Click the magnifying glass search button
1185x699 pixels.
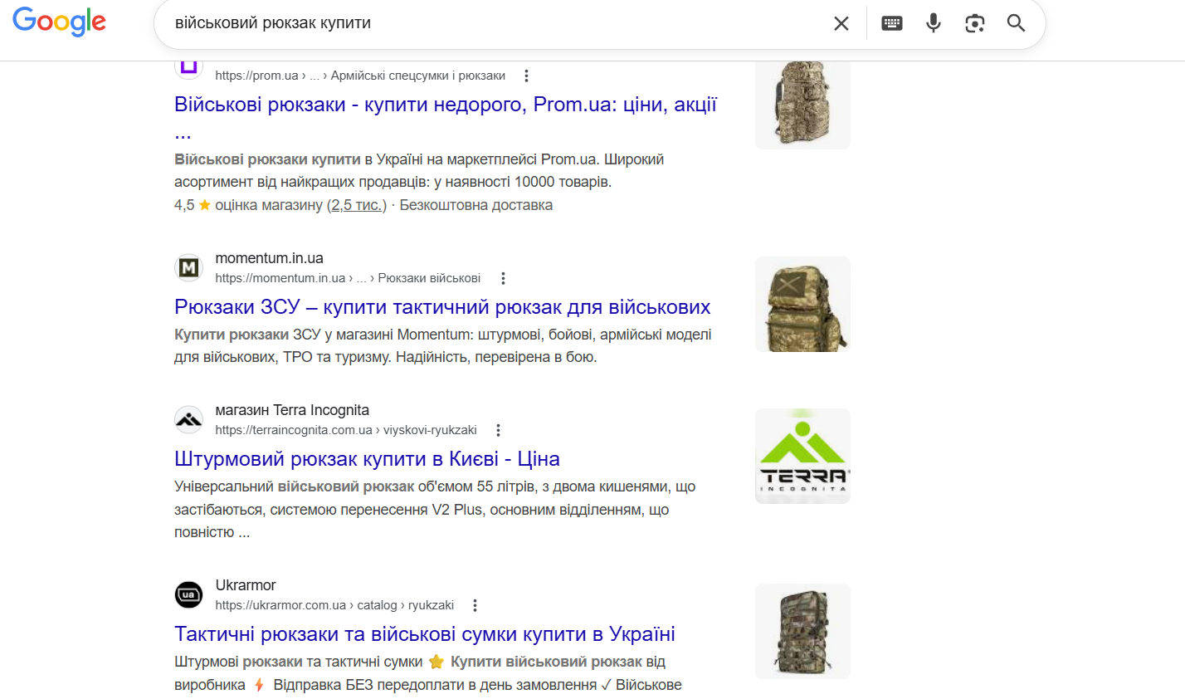pos(1017,23)
